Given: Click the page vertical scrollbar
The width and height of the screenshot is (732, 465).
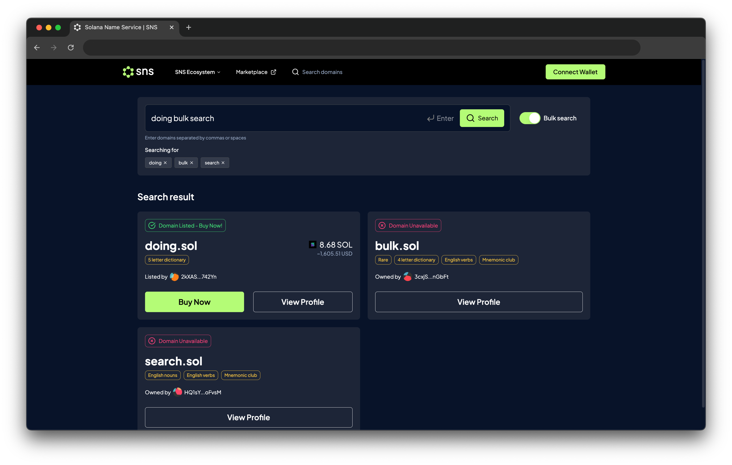Looking at the screenshot, I should pyautogui.click(x=703, y=233).
